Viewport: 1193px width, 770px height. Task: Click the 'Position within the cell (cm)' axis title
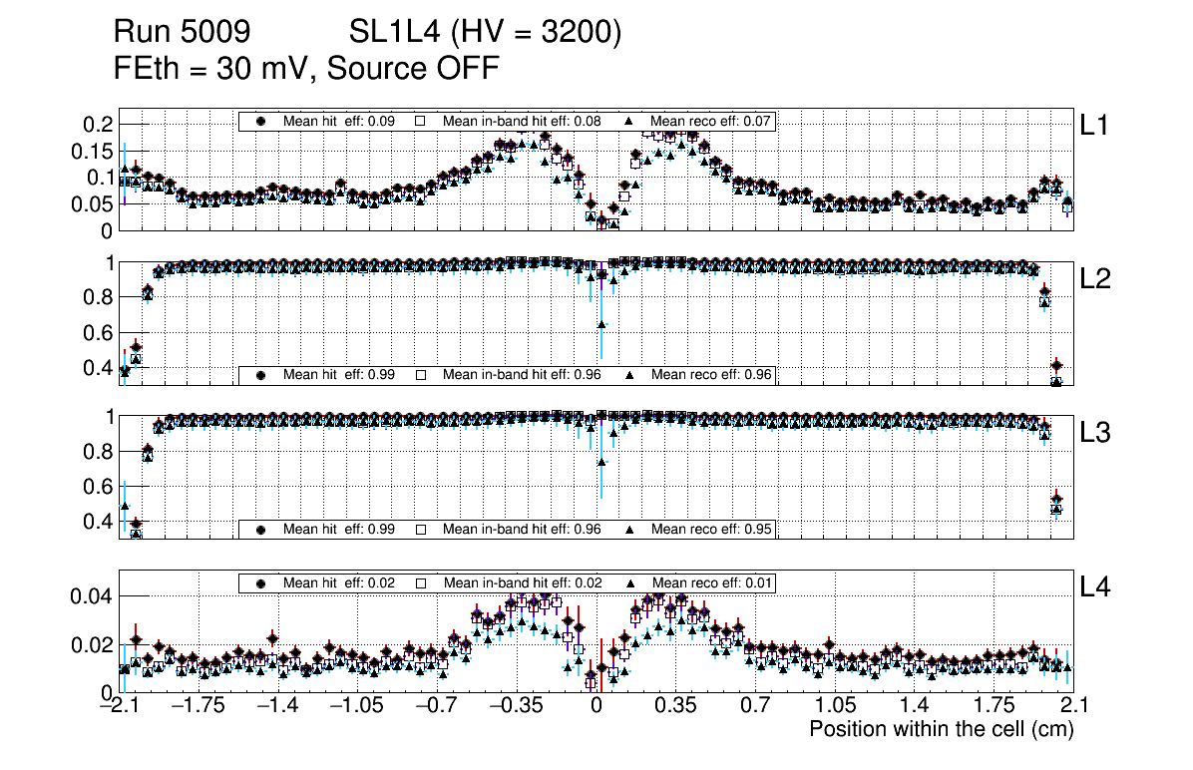coord(941,729)
